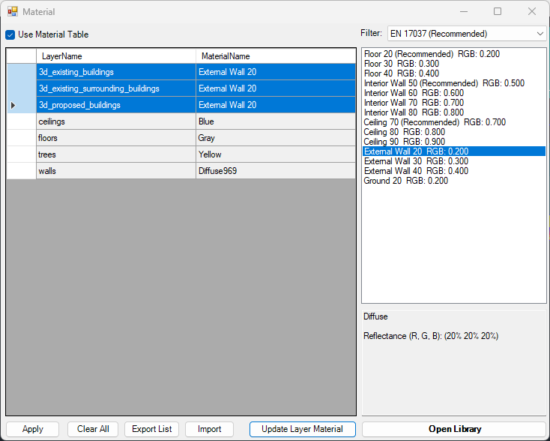Pick Ceiling 80 from the material list
550x441 pixels.
click(x=404, y=132)
